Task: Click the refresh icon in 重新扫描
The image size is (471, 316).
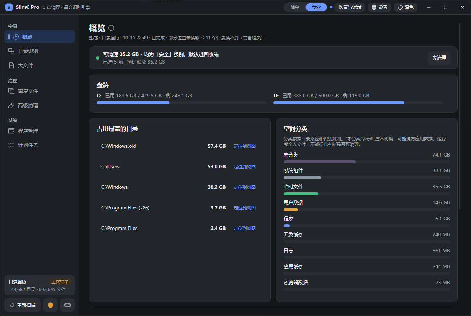Action: click(x=12, y=305)
